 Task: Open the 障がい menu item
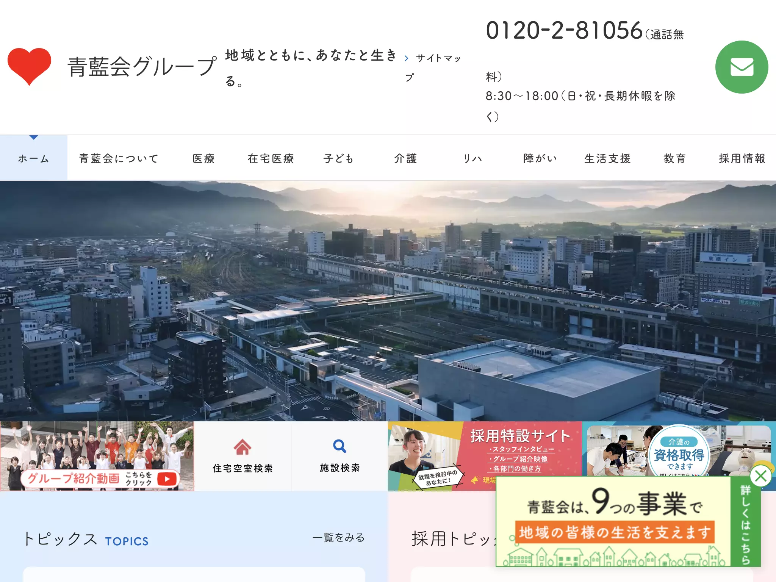point(540,158)
